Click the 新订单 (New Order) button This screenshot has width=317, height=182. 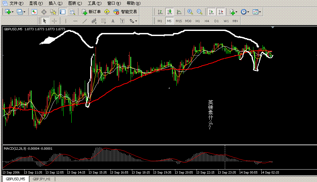(92, 12)
